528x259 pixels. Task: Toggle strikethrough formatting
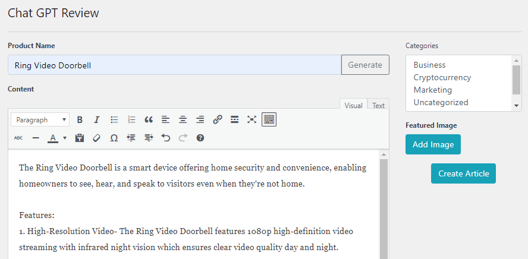(x=18, y=138)
